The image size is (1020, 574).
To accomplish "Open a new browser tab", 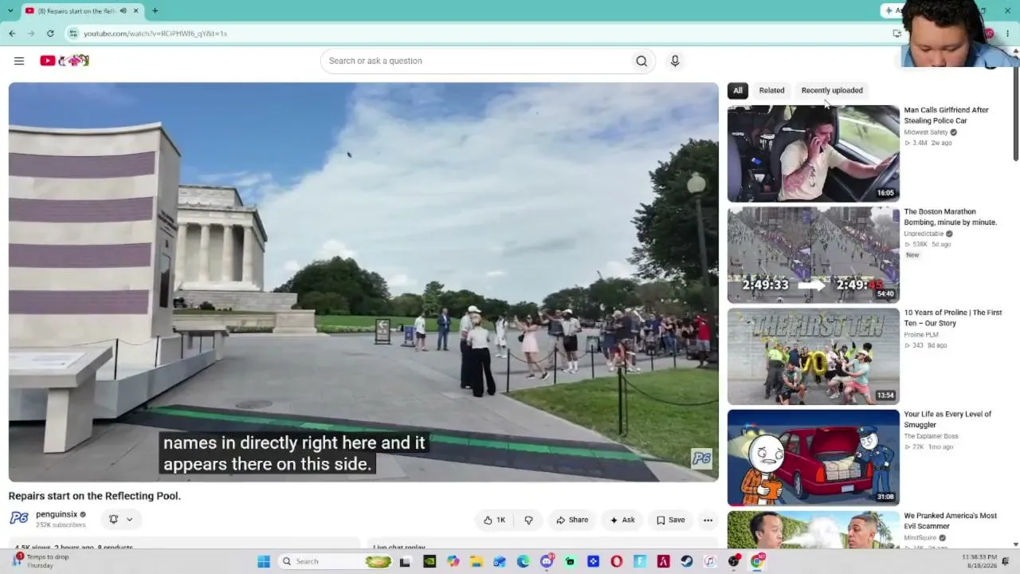I will pyautogui.click(x=155, y=11).
